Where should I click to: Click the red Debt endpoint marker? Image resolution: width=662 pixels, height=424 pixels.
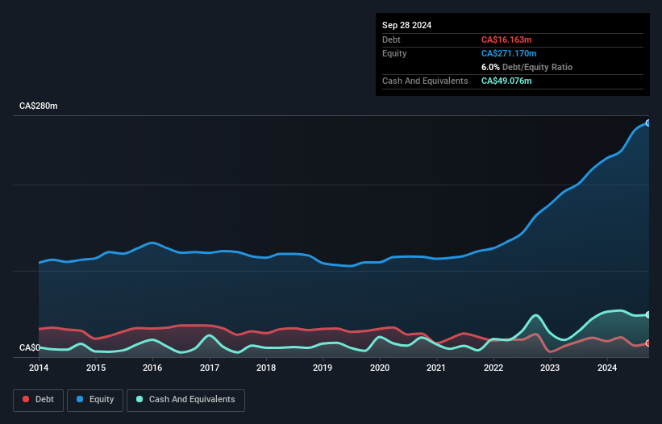point(648,343)
